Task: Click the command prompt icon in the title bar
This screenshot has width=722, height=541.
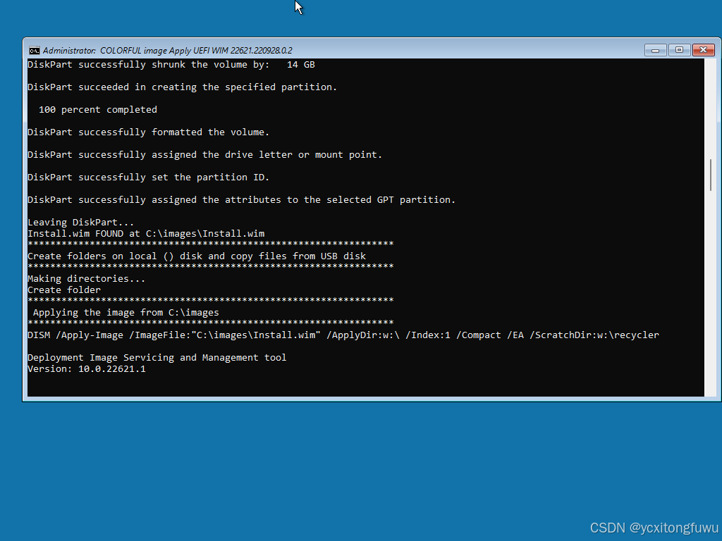Action: point(34,51)
